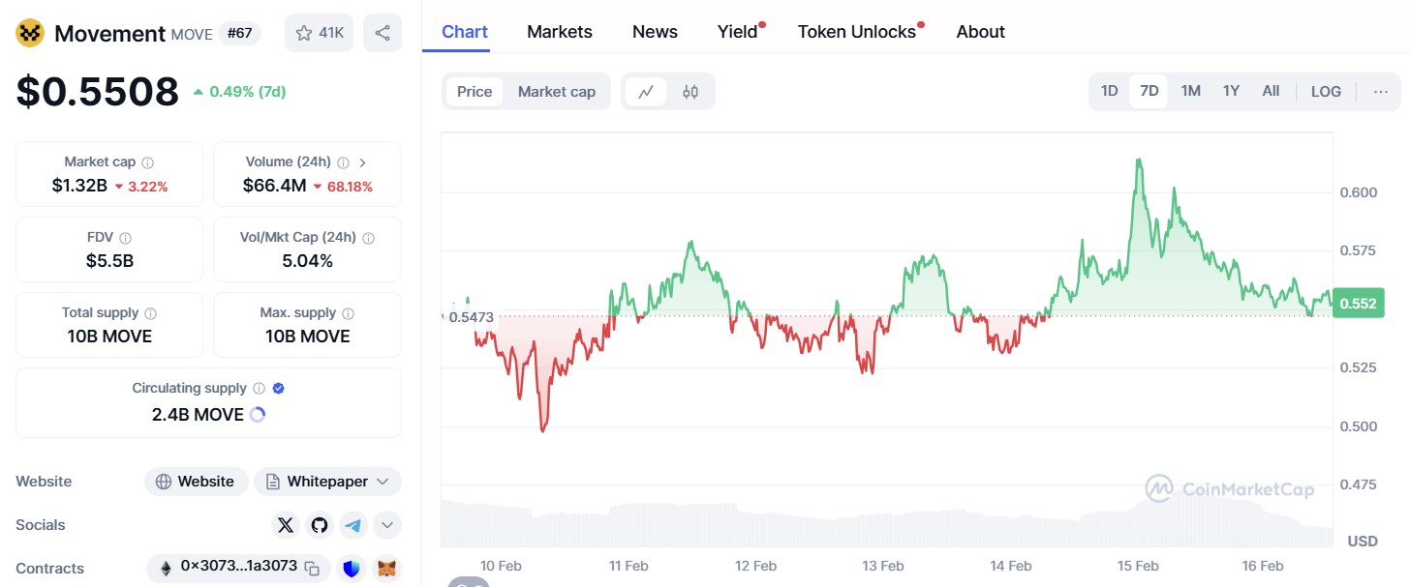Select the 1M chart timeframe

1189,90
